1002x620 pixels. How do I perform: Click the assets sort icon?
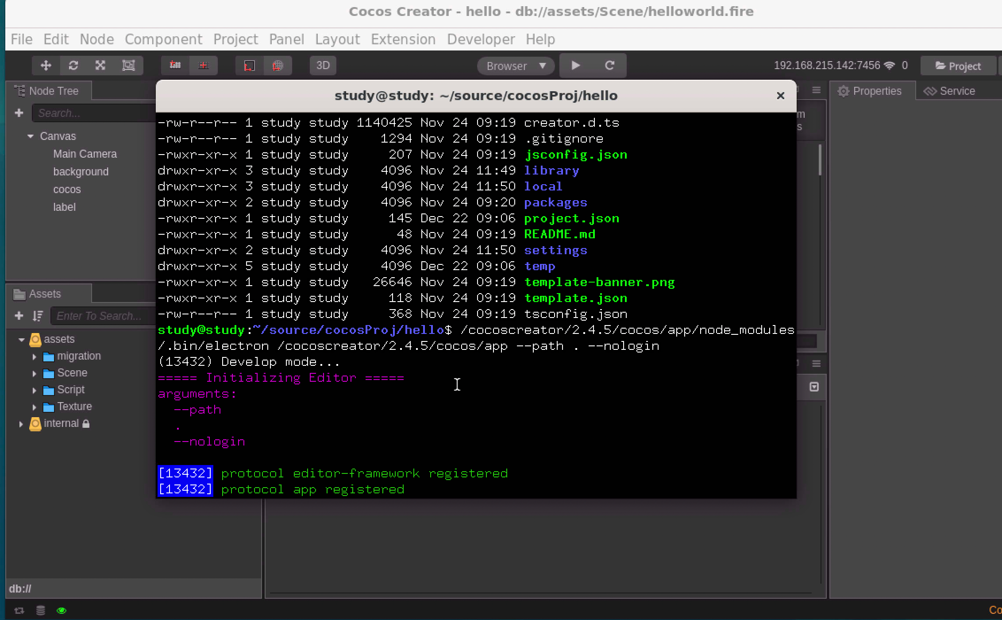pos(38,316)
